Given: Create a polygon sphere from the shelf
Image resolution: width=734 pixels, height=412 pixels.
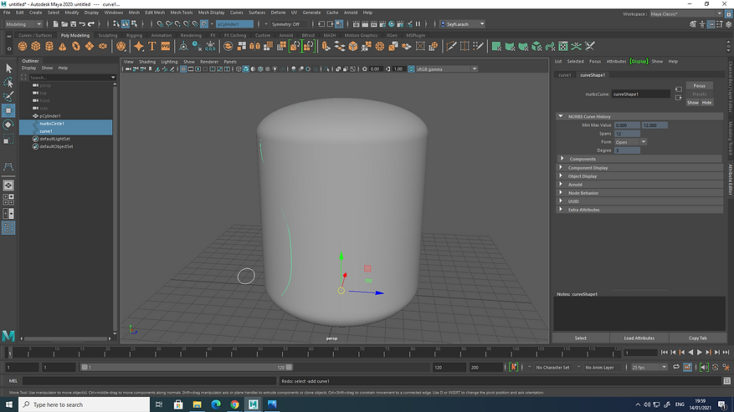Looking at the screenshot, I should pyautogui.click(x=23, y=46).
